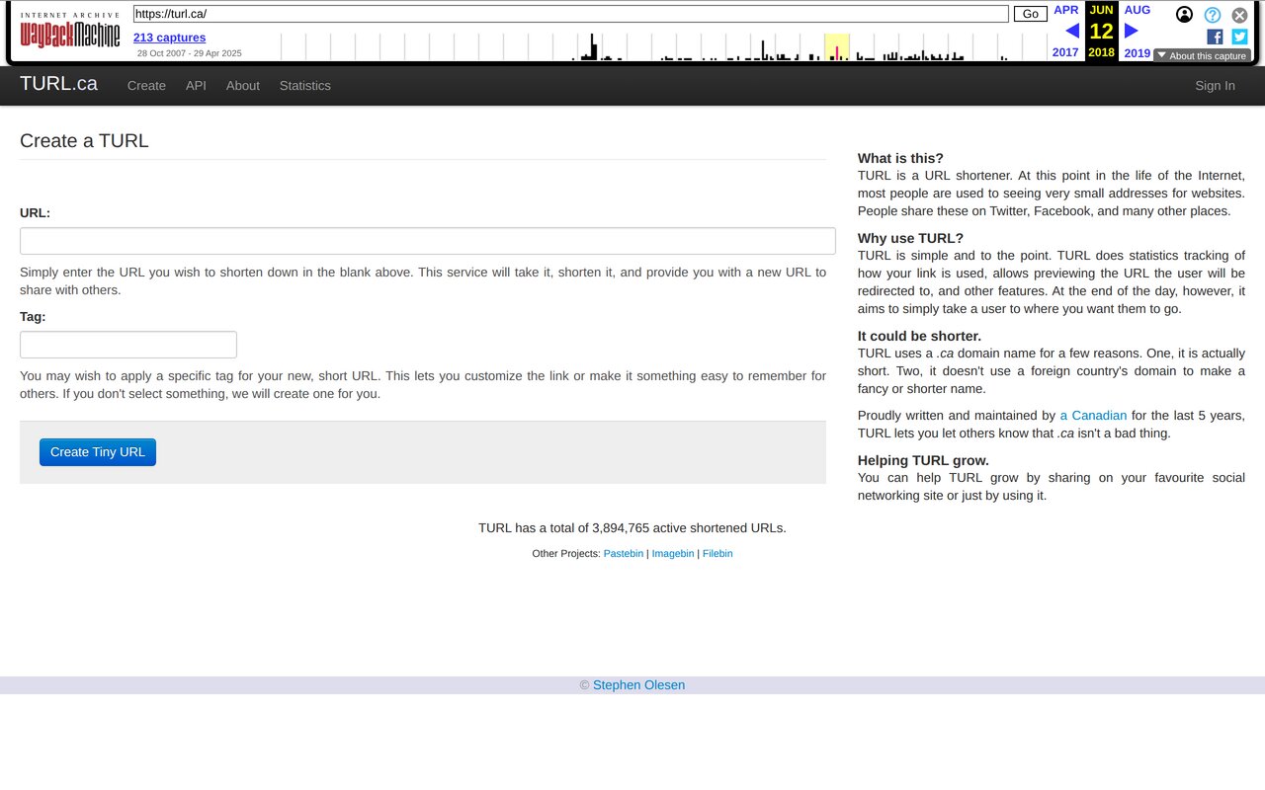Expand the About this capture panel
1265x790 pixels.
[1202, 55]
